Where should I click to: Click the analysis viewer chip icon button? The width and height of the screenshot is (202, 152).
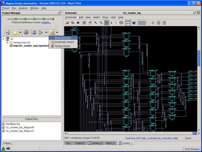[x=52, y=32]
